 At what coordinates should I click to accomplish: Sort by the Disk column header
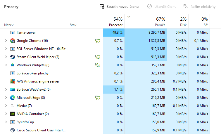click(x=178, y=21)
